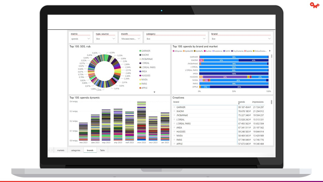Click the second page-tab scroll arrow

[x=52, y=150]
